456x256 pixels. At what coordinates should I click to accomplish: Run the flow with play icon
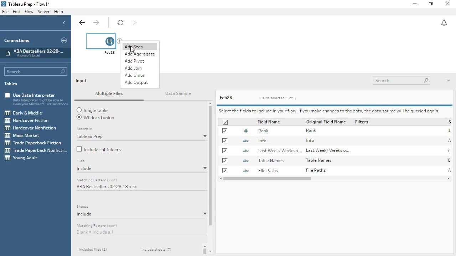135,23
